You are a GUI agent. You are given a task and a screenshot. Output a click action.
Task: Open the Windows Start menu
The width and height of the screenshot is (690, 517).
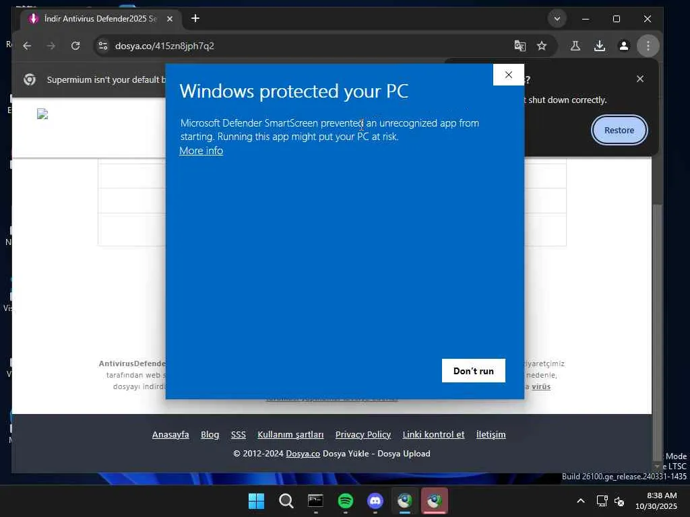click(x=256, y=501)
